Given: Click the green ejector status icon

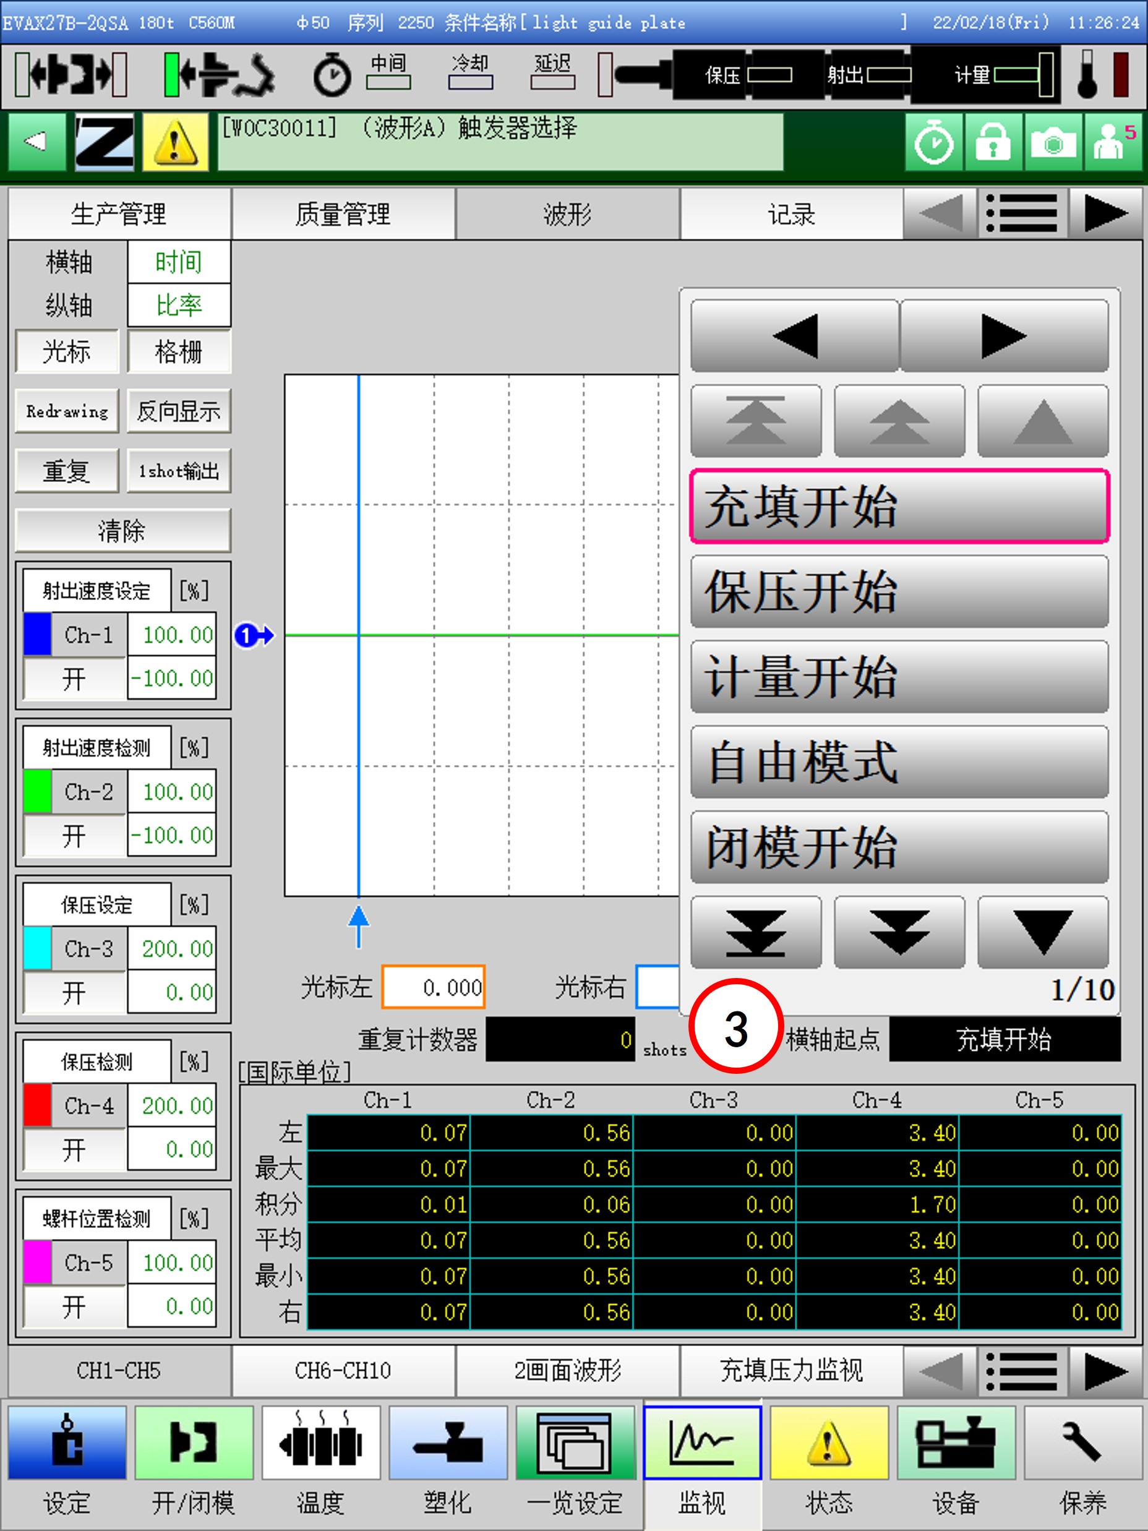Looking at the screenshot, I should 219,74.
